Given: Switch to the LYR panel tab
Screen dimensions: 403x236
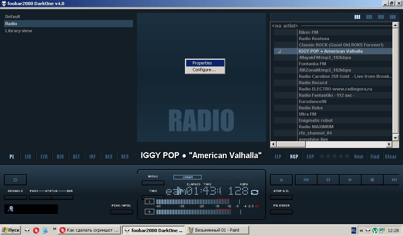Looking at the screenshot, I should pos(44,157).
